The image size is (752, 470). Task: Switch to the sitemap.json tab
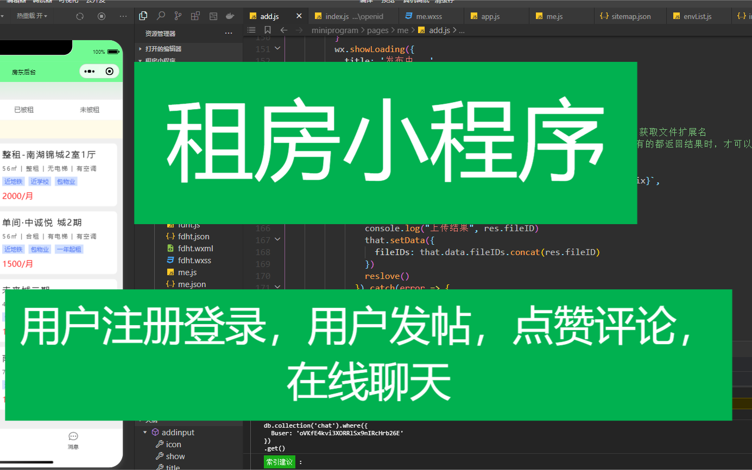pos(631,16)
